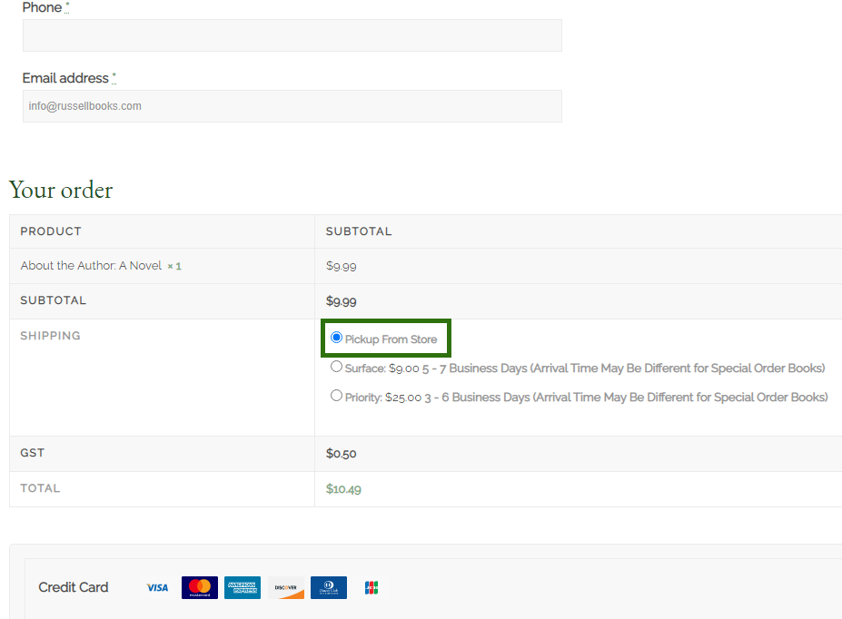The width and height of the screenshot is (842, 619).
Task: Click the Diners Club card icon
Action: [328, 588]
